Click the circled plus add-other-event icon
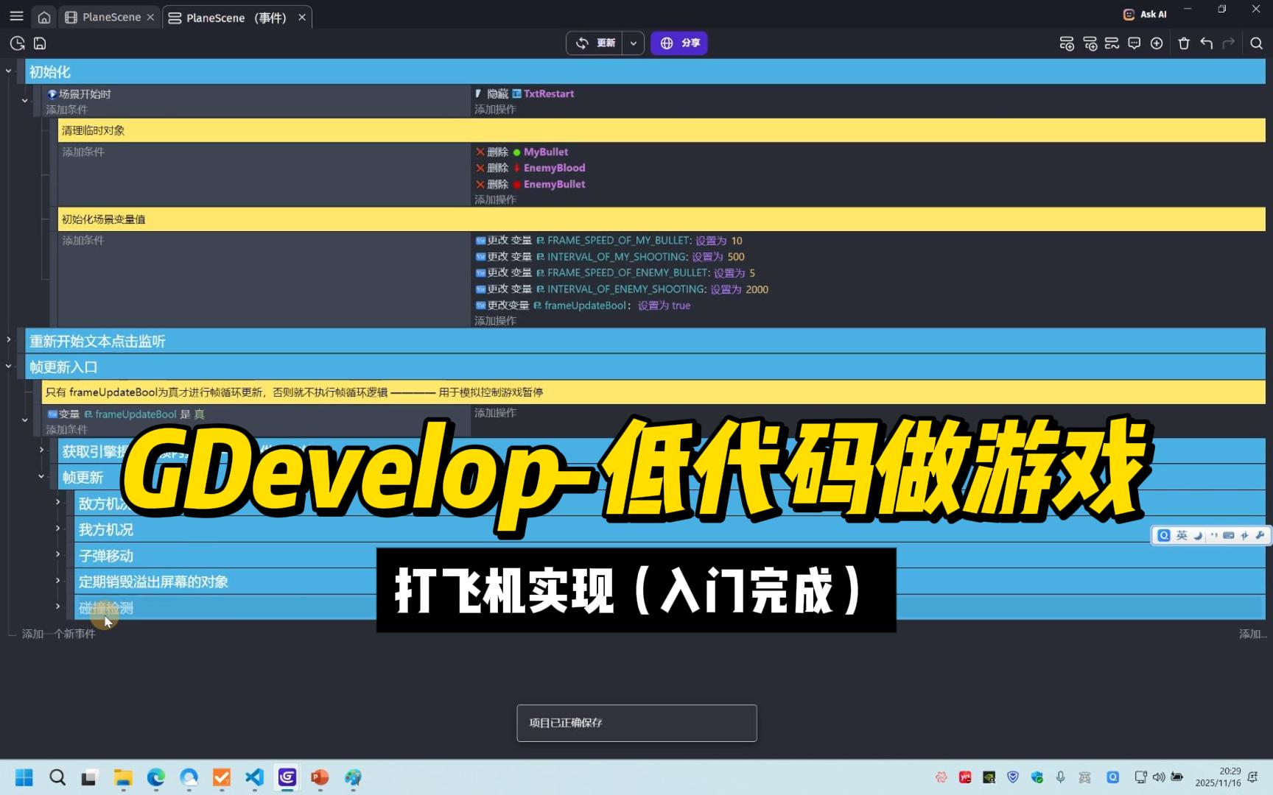This screenshot has width=1273, height=795. [x=1157, y=43]
